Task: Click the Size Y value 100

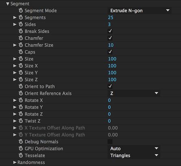Action: [x=112, y=73]
